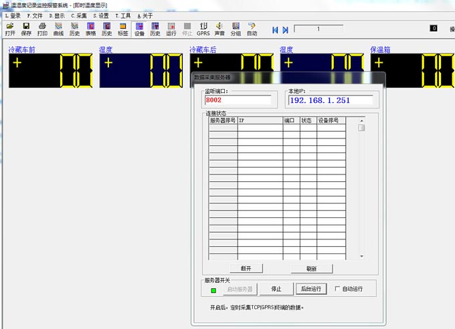
Task: Click the app icon in title bar
Action: point(6,5)
